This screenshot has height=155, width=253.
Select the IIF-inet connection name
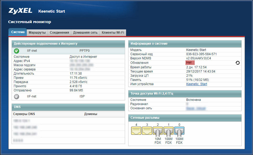pos(32,51)
